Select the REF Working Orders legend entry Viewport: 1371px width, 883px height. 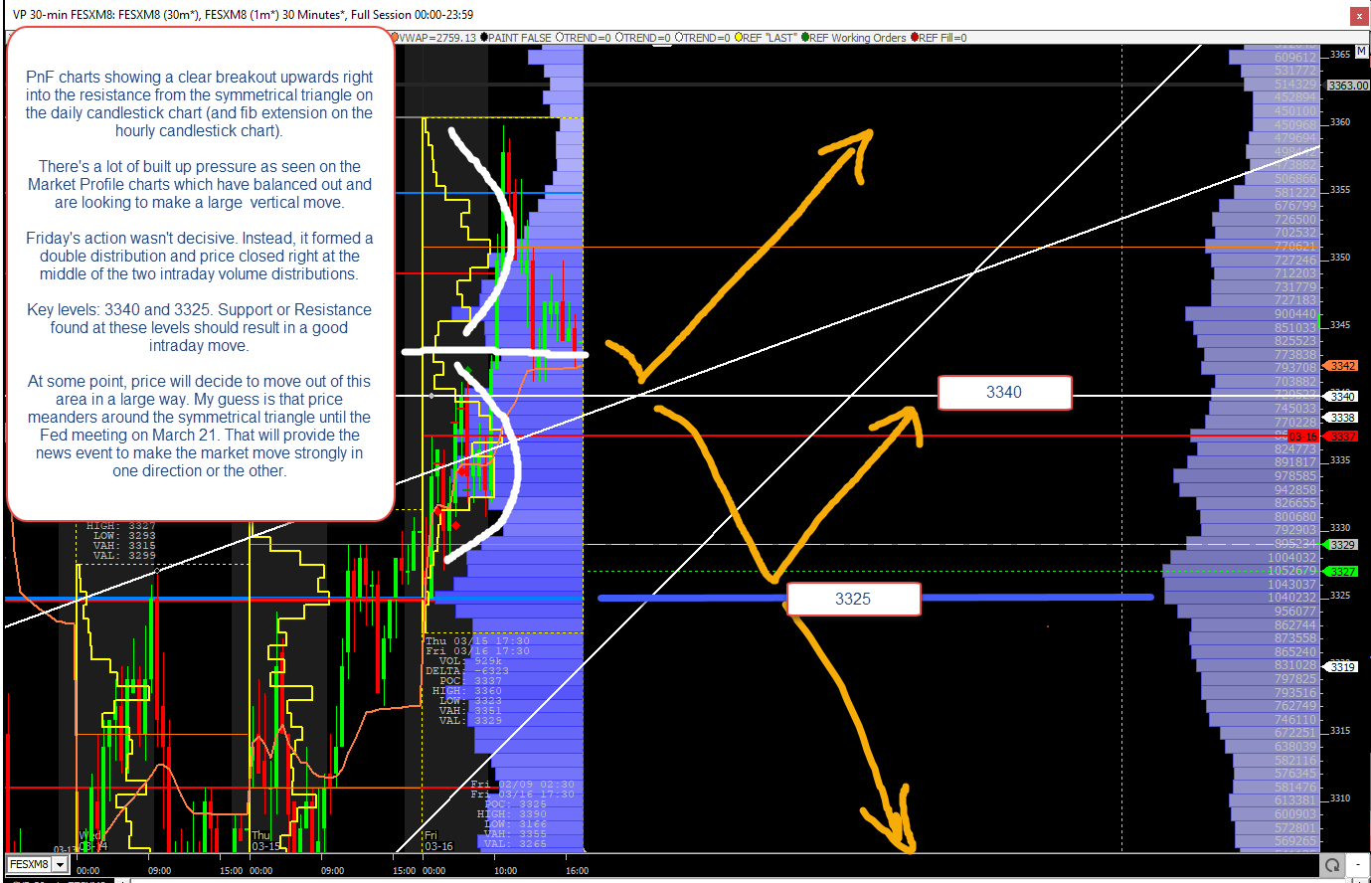(x=855, y=38)
